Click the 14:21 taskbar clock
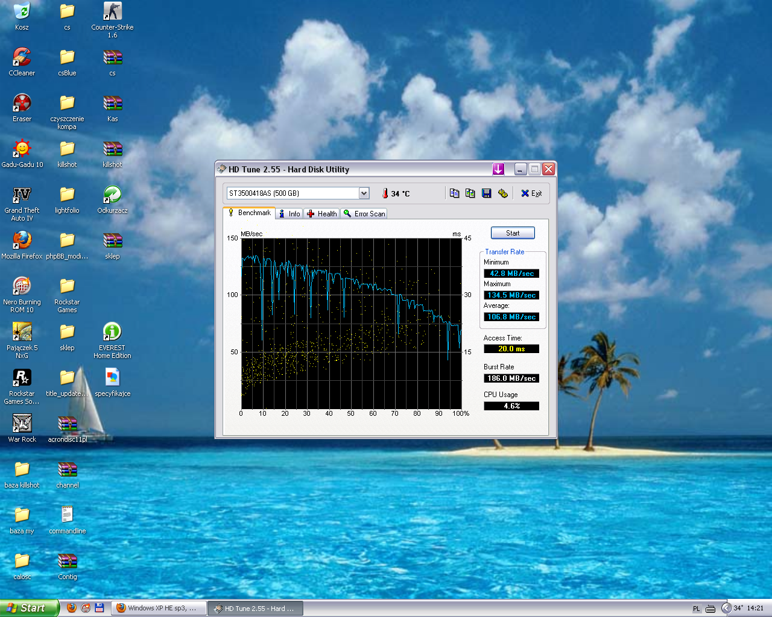The image size is (772, 617). tap(755, 609)
